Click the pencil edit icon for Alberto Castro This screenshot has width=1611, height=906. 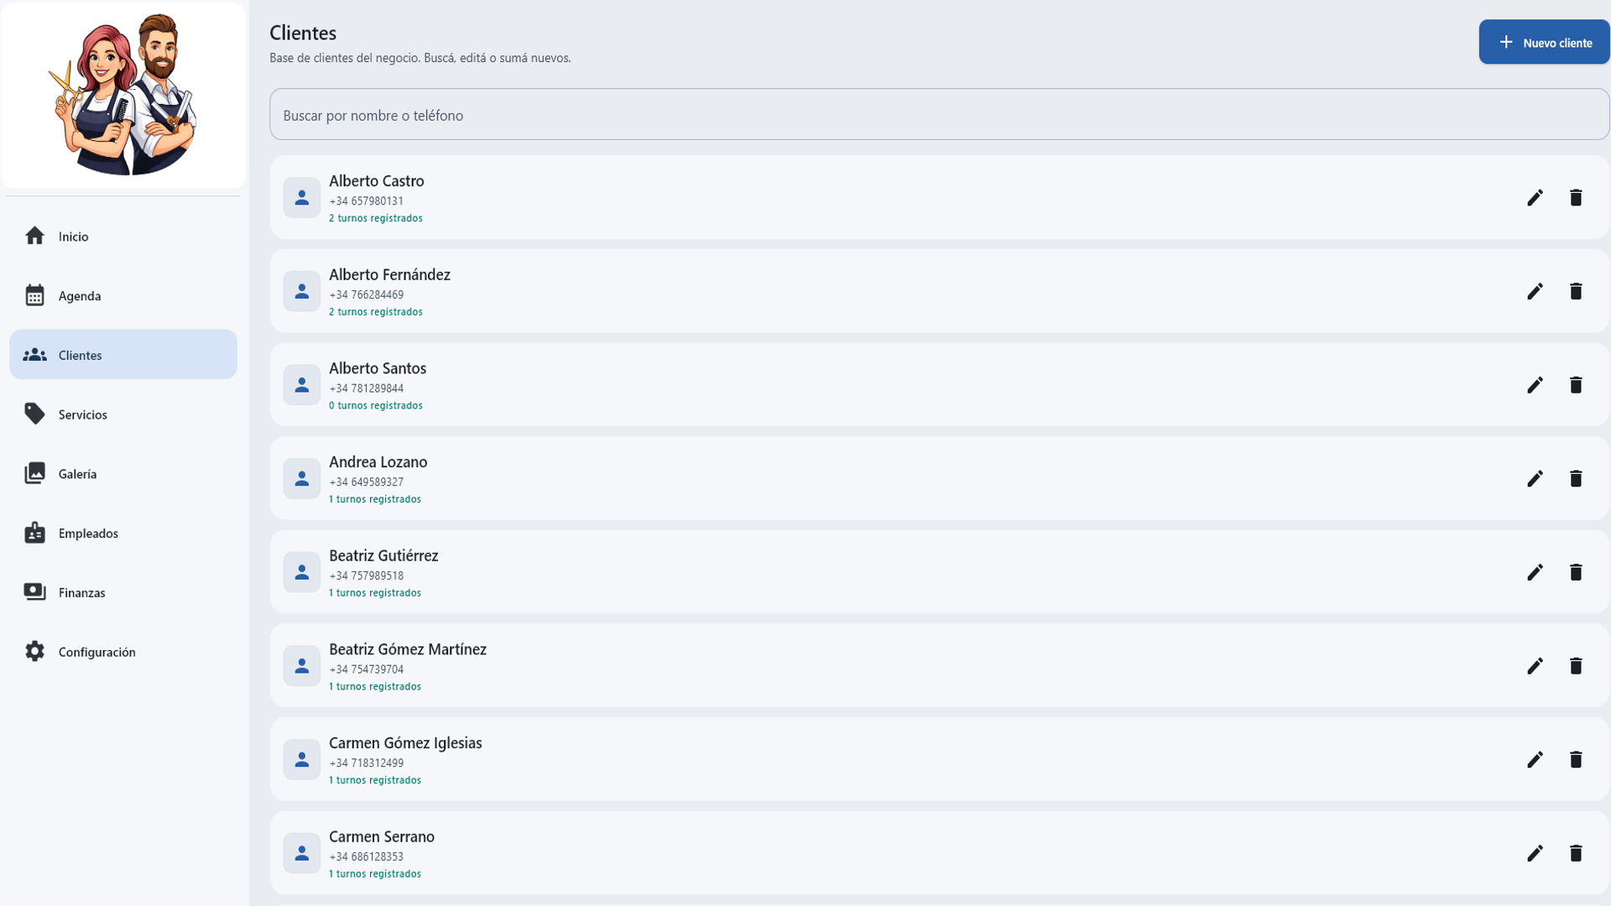(x=1535, y=198)
